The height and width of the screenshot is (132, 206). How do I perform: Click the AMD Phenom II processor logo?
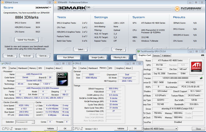click(62, 79)
